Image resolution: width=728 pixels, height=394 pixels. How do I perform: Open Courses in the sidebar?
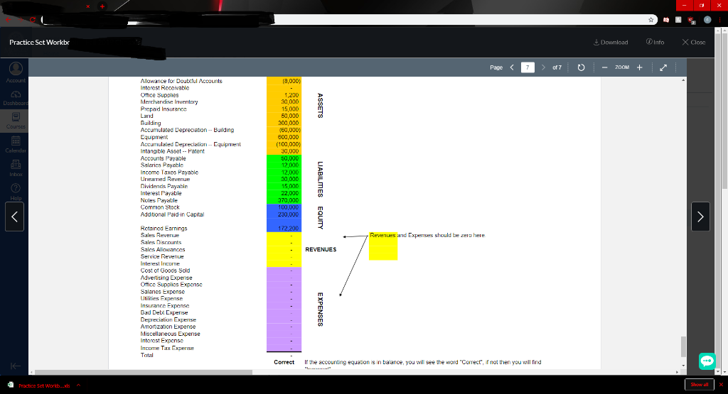point(16,121)
